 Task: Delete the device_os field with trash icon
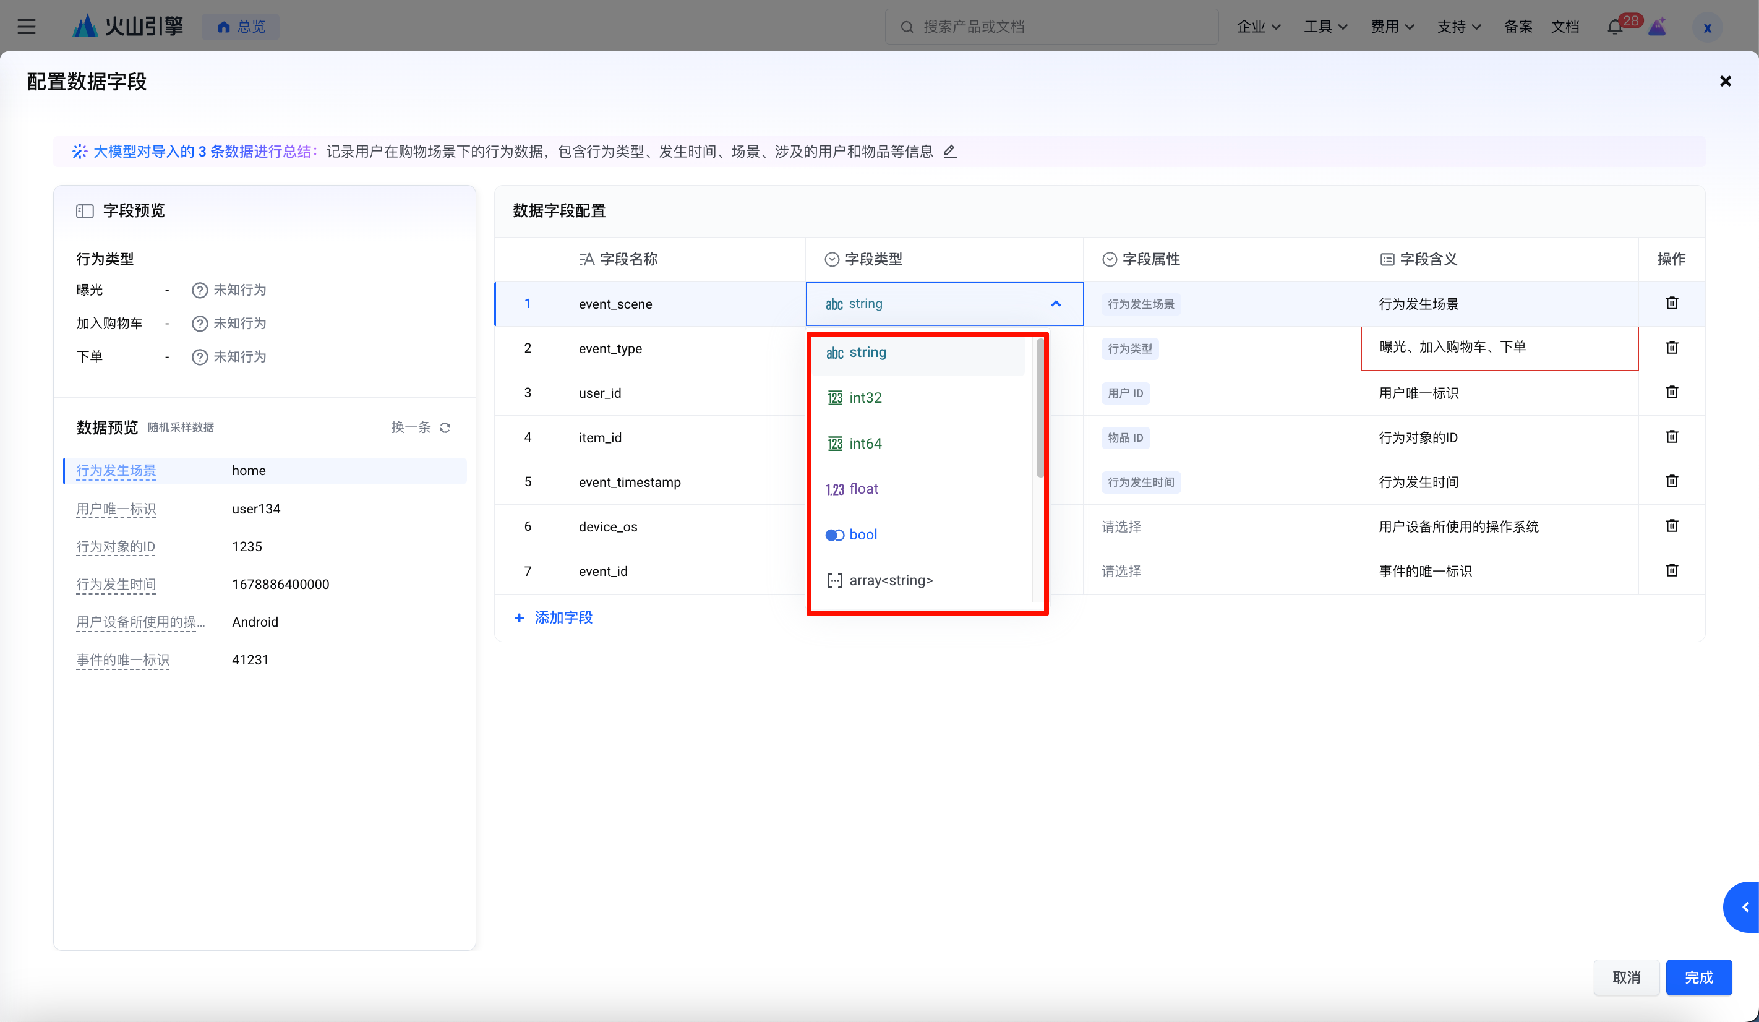coord(1672,526)
